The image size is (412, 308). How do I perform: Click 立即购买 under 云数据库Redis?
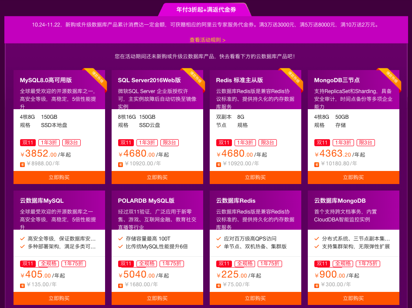255,298
